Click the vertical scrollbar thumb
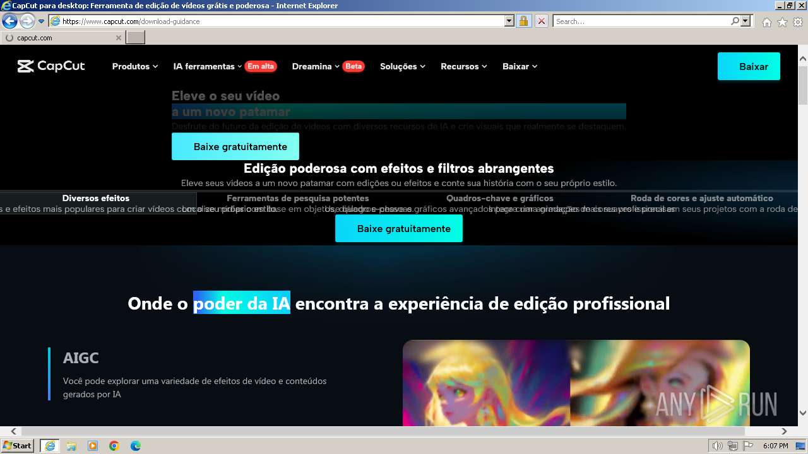Viewport: 808px width, 454px height. 803,85
